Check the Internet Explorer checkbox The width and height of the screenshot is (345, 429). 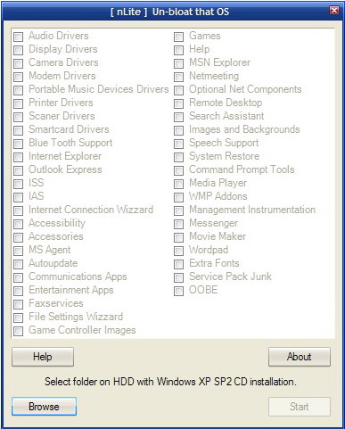click(18, 157)
